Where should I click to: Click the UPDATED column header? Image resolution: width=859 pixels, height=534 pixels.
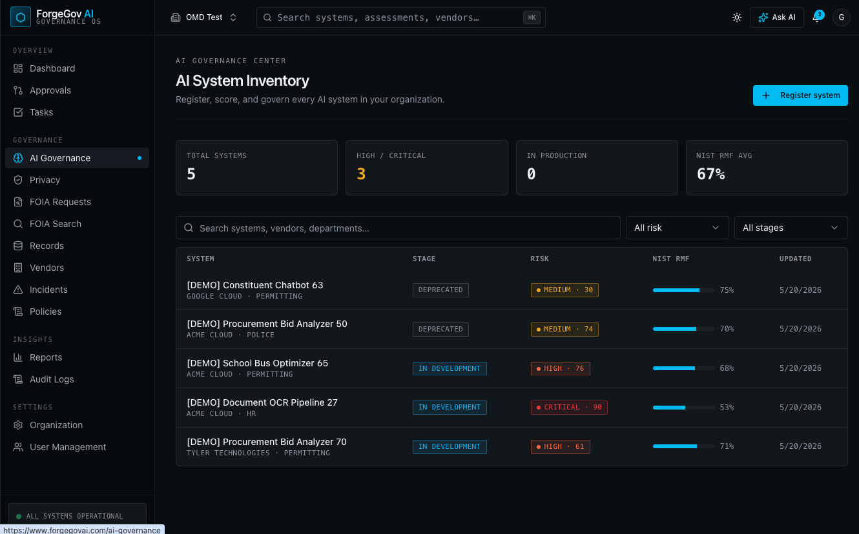796,259
